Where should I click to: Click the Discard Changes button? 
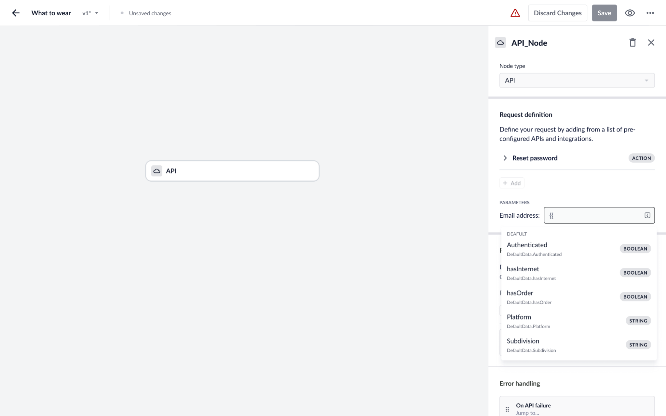click(557, 13)
